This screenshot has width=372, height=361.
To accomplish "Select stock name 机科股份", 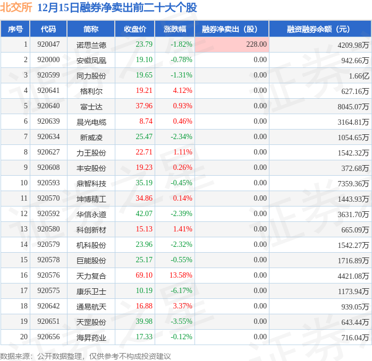I will pyautogui.click(x=91, y=245).
